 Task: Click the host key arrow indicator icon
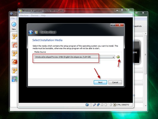pos(115,105)
